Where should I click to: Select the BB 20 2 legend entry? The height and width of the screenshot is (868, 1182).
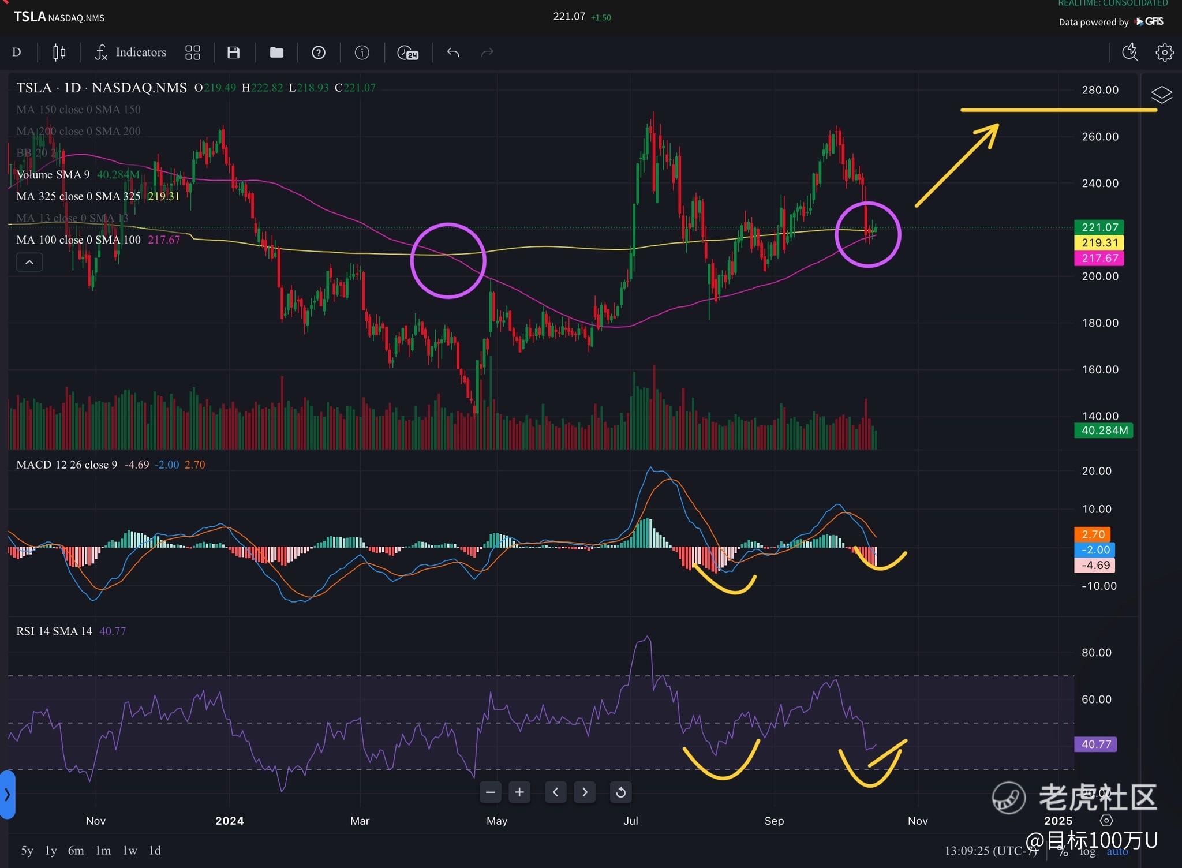pos(36,153)
